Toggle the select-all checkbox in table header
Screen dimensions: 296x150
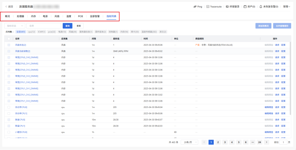tap(9, 38)
